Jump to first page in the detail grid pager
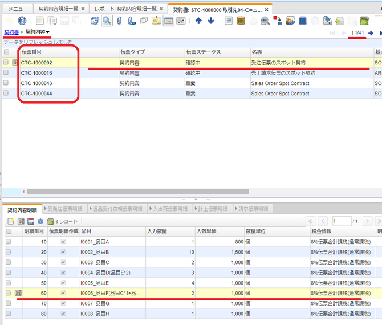This screenshot has height=325, width=382. coord(310,221)
